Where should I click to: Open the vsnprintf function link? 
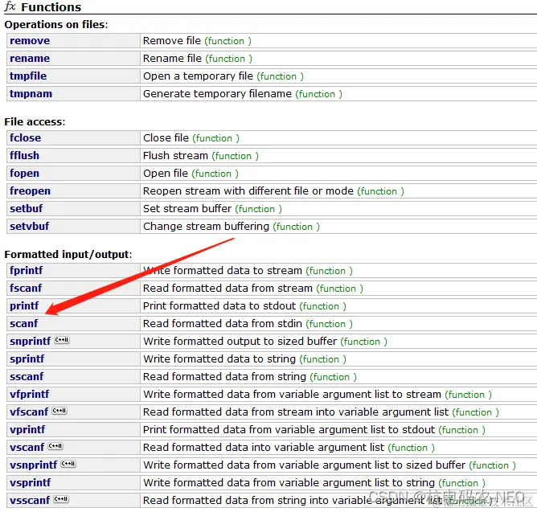[33, 465]
